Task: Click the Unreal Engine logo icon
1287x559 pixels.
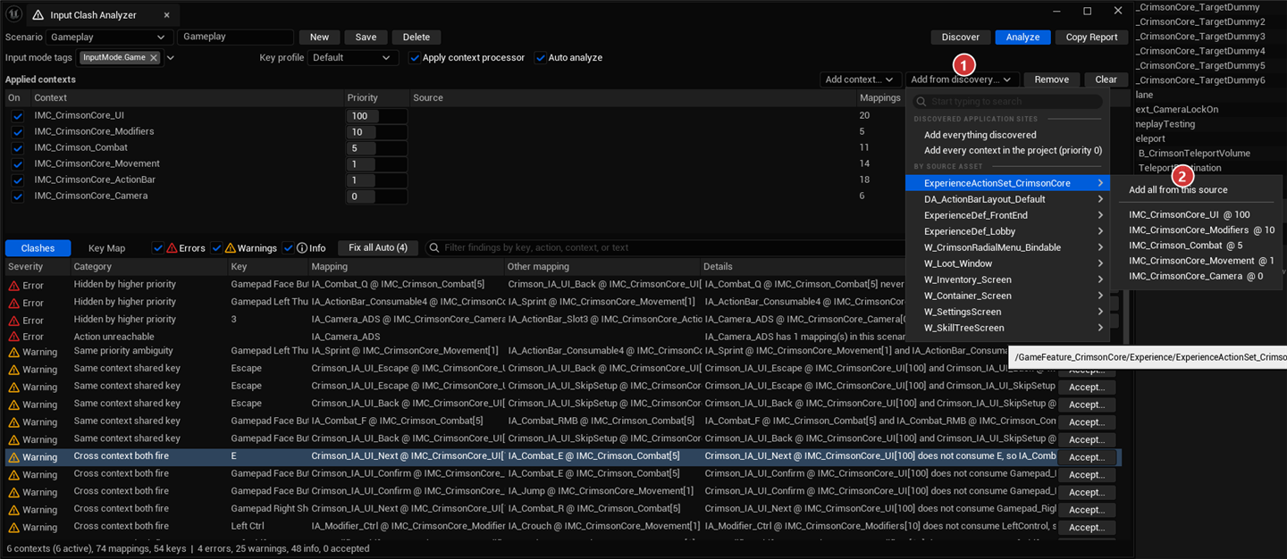Action: [12, 13]
